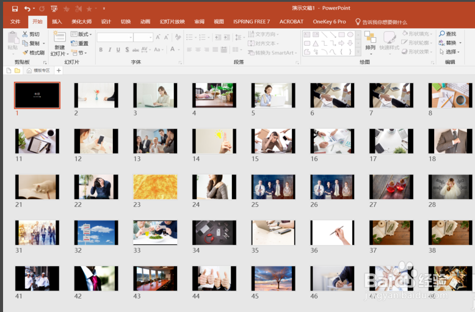The height and width of the screenshot is (312, 475).
Task: Click the Shape Effects (形状效果) button
Action: (417, 52)
